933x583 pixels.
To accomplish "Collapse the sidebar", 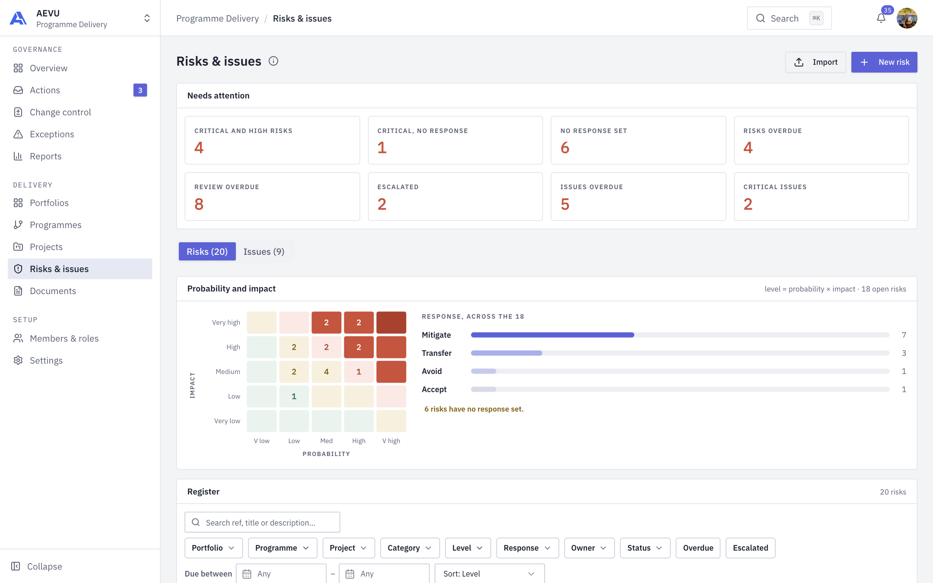I will pos(37,566).
